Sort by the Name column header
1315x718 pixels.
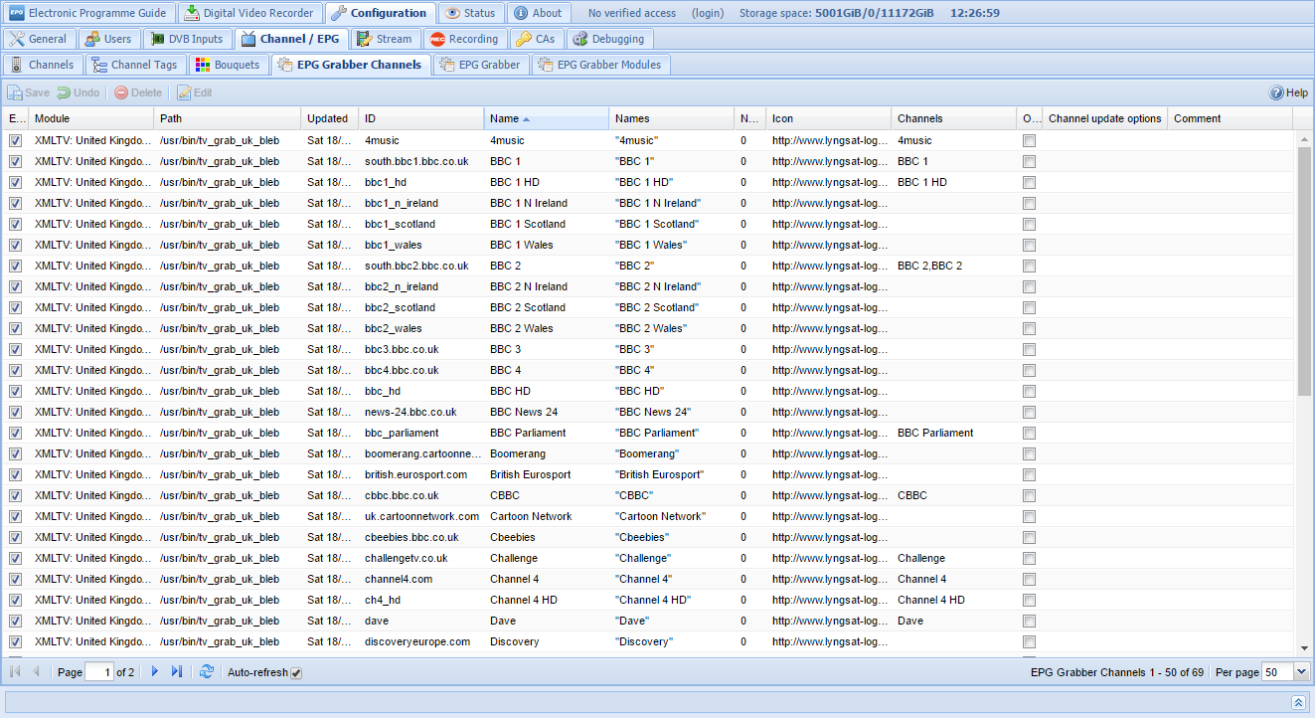(x=547, y=118)
